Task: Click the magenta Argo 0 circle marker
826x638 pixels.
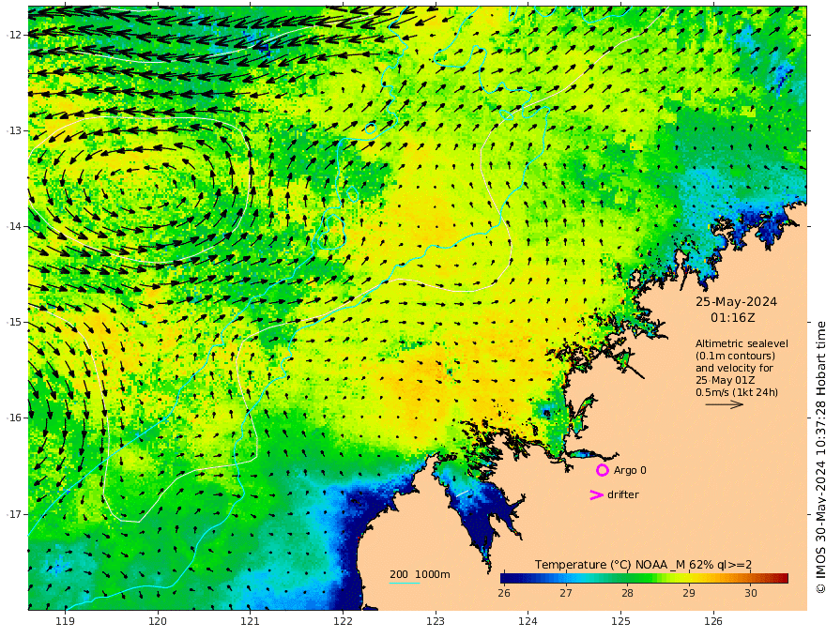Action: [602, 470]
